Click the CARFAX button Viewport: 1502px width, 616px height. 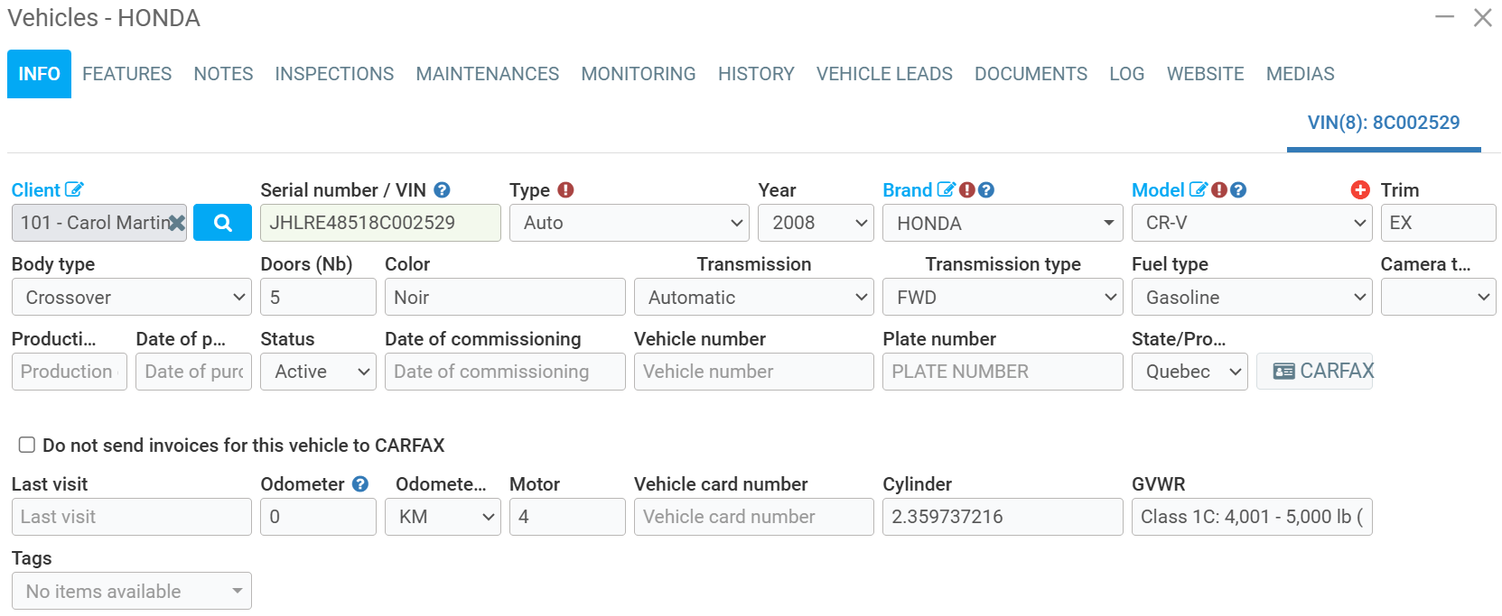[x=1315, y=372]
